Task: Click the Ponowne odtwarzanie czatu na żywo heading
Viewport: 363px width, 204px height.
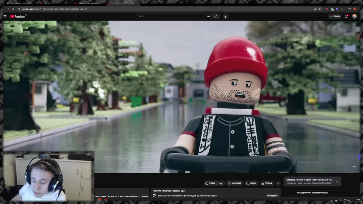Action: click(x=169, y=191)
